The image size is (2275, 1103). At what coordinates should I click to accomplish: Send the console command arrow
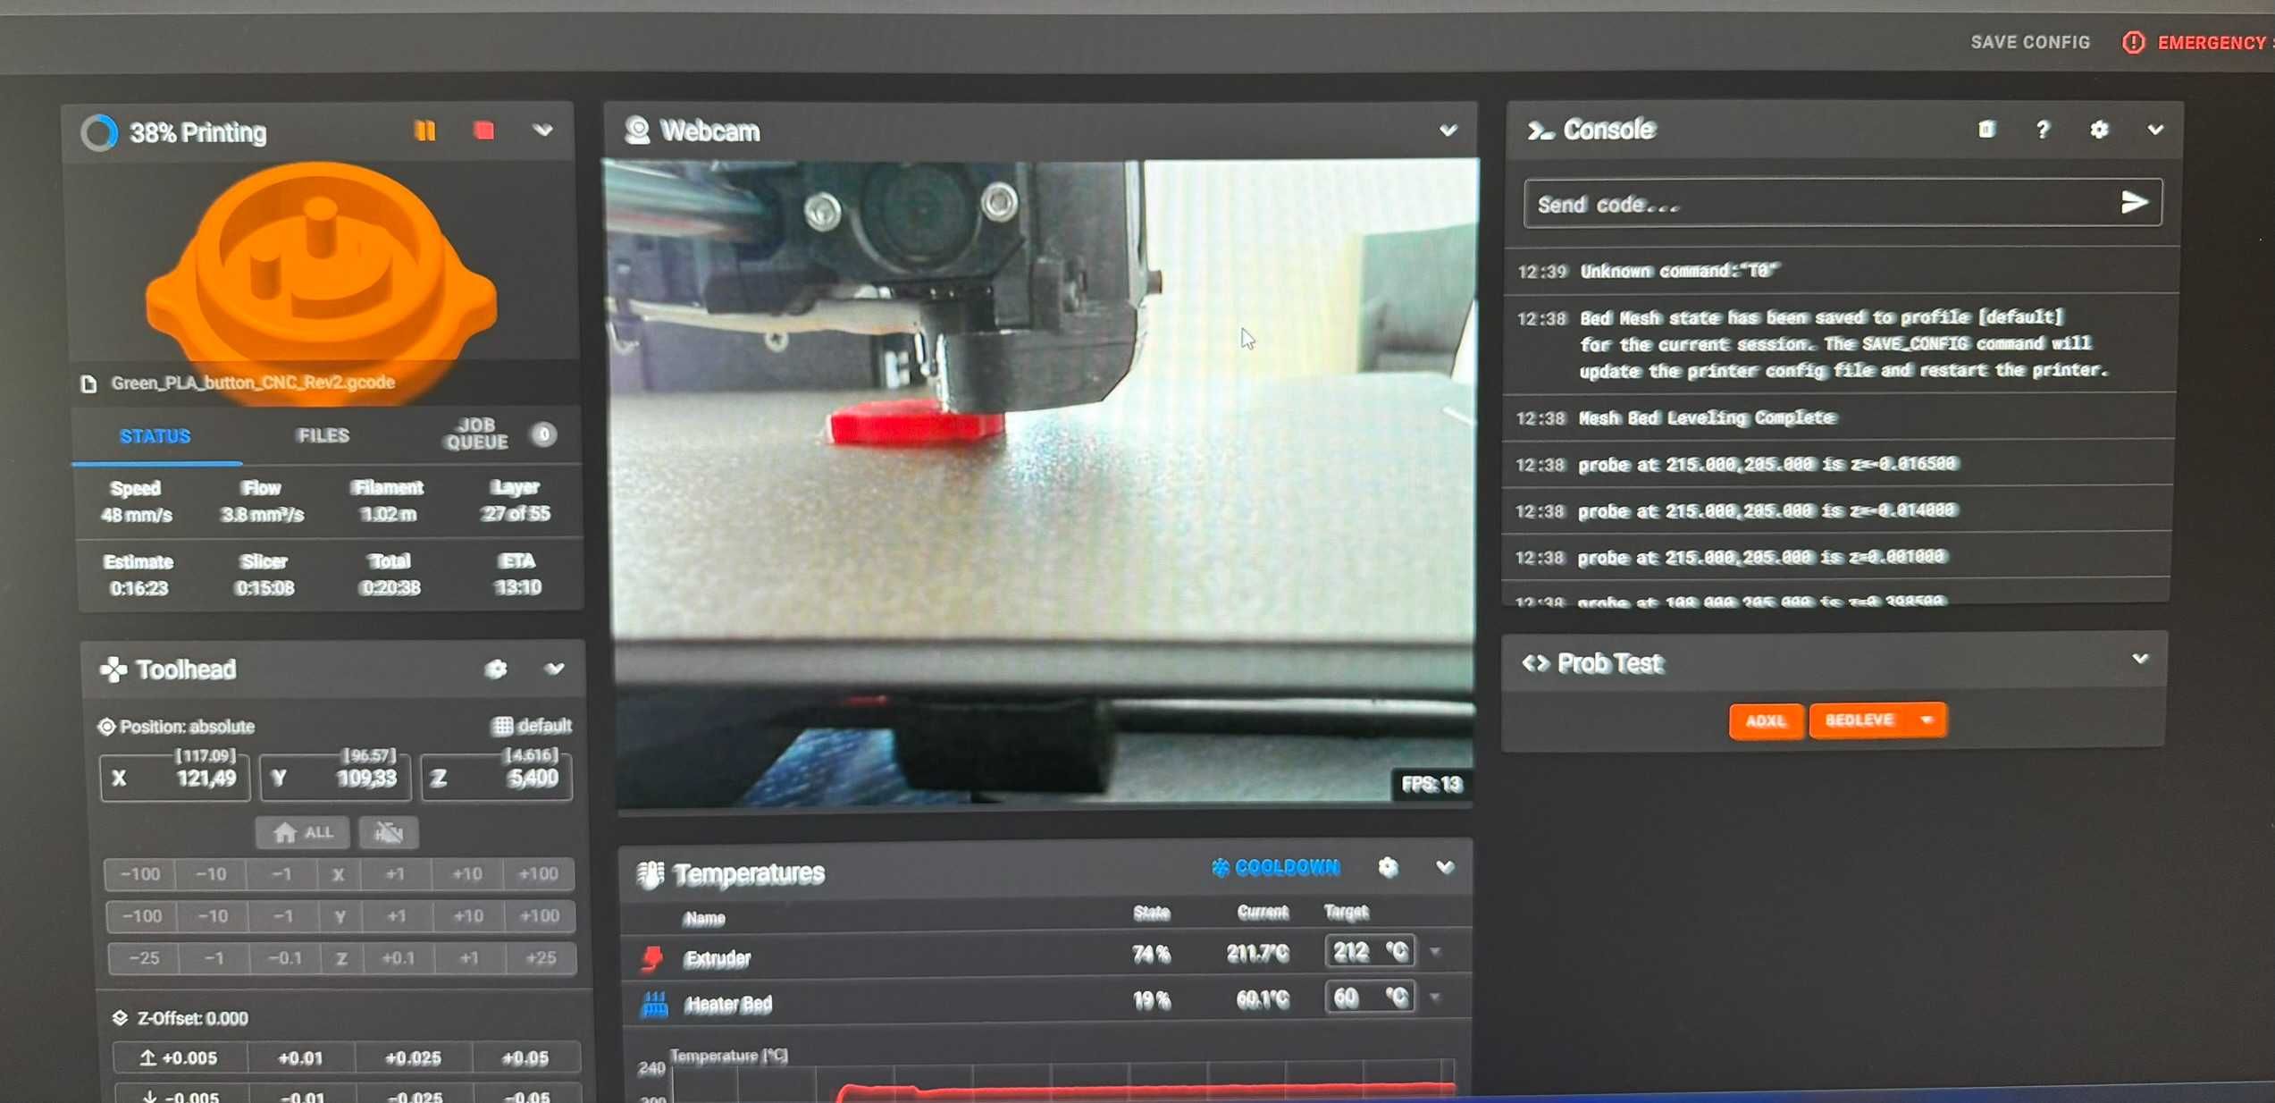pyautogui.click(x=2135, y=203)
